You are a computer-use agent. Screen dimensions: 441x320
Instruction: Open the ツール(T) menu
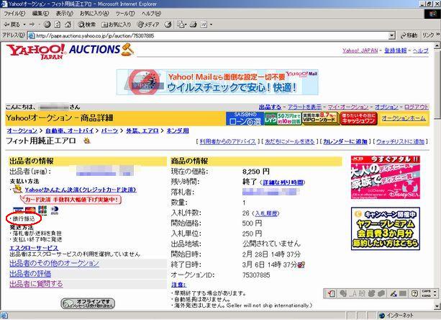(125, 13)
